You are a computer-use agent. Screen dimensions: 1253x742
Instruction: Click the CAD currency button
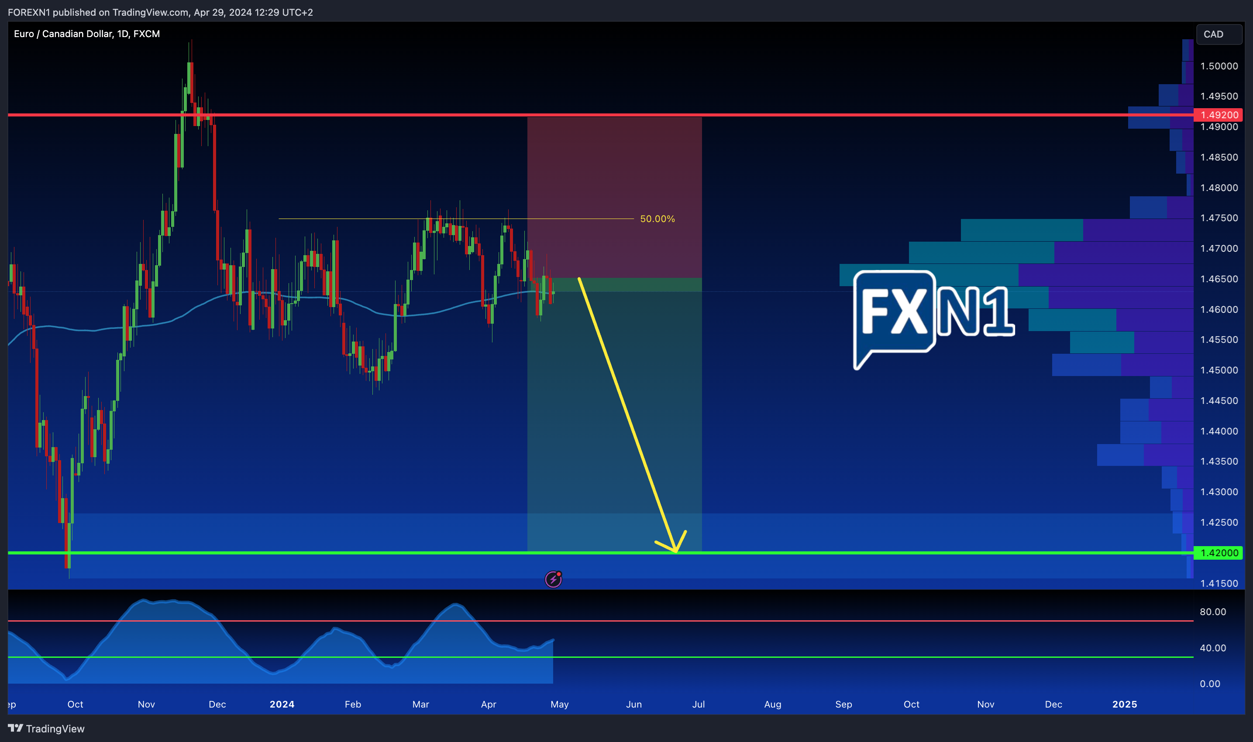(x=1219, y=34)
